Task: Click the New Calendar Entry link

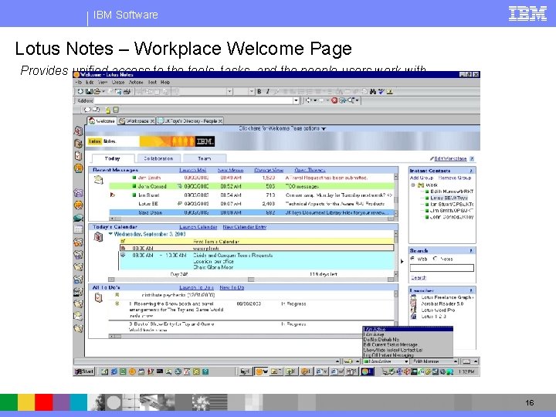Action: [x=245, y=227]
